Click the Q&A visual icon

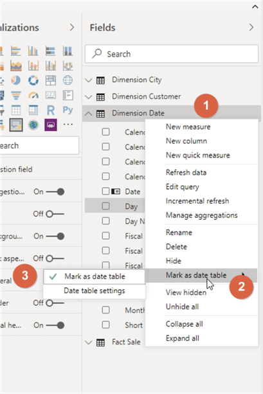(x=16, y=125)
